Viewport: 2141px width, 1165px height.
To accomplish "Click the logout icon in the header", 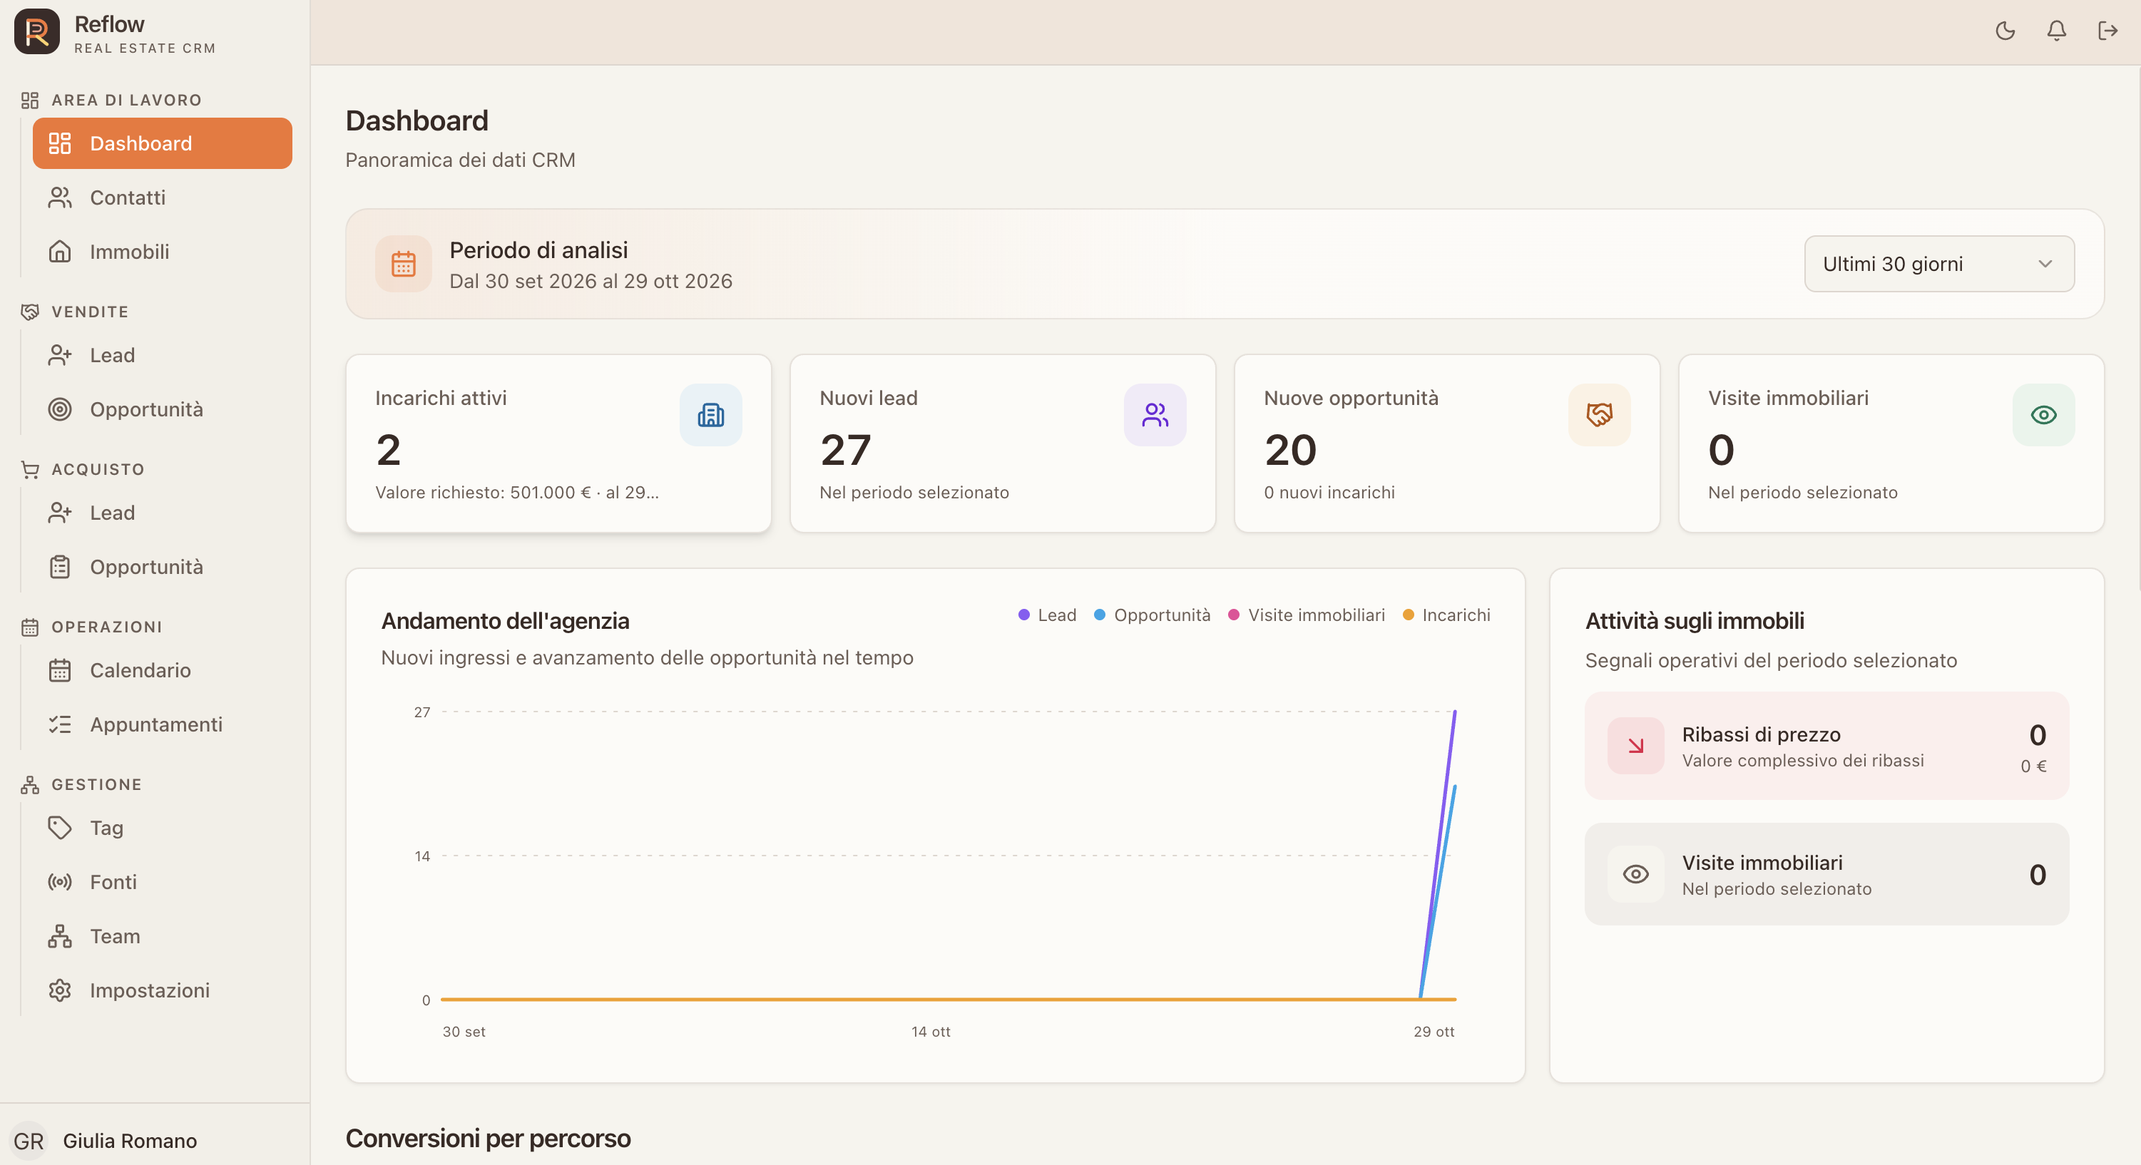I will point(2107,31).
